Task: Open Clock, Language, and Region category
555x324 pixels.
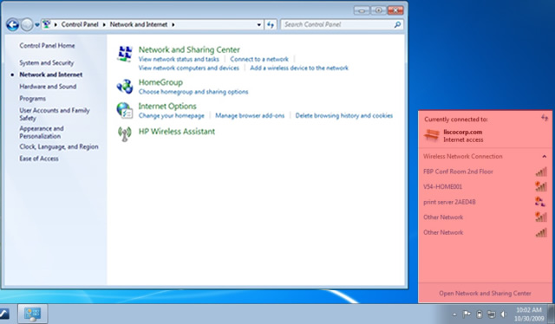Action: (x=59, y=146)
